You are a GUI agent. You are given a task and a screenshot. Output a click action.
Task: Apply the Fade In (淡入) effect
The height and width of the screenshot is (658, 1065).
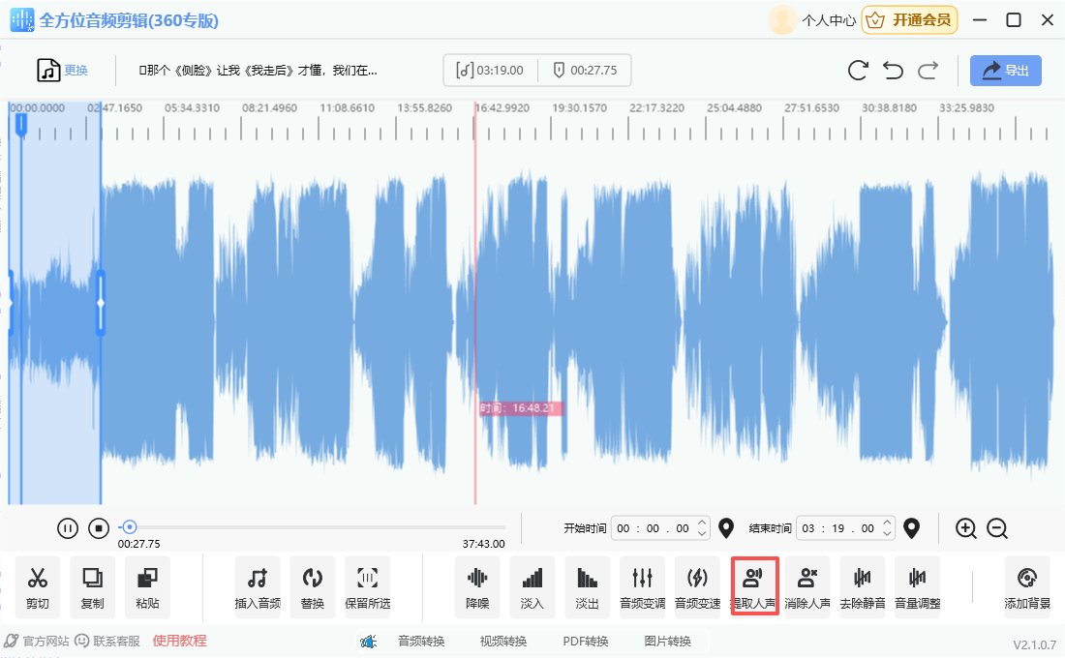[x=532, y=586]
